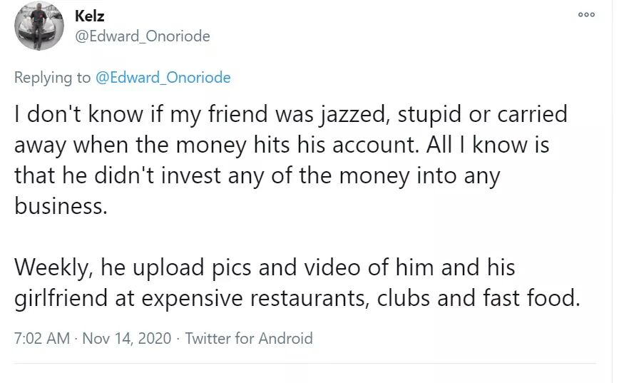This screenshot has height=383, width=624.
Task: Open the Twitter for Android source link
Action: [x=249, y=337]
